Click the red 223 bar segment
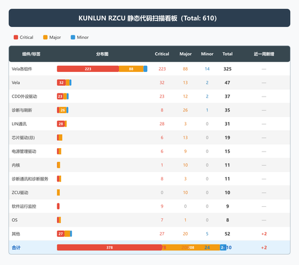The width and height of the screenshot is (299, 265). (x=88, y=69)
